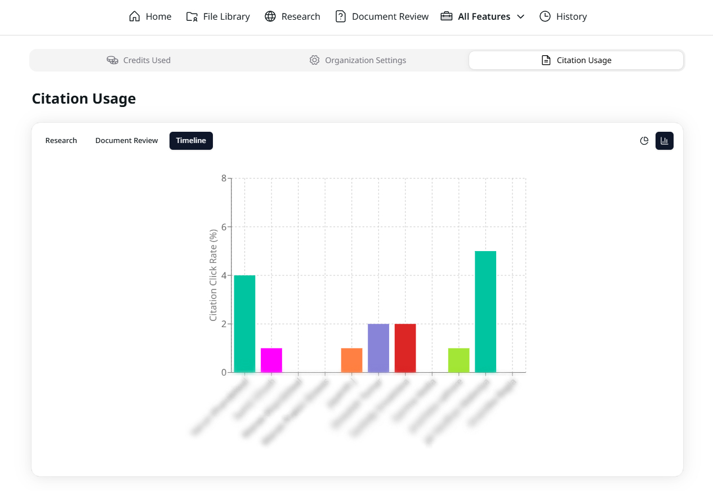Image resolution: width=713 pixels, height=491 pixels.
Task: Click the magenta bar in the chart
Action: click(271, 360)
